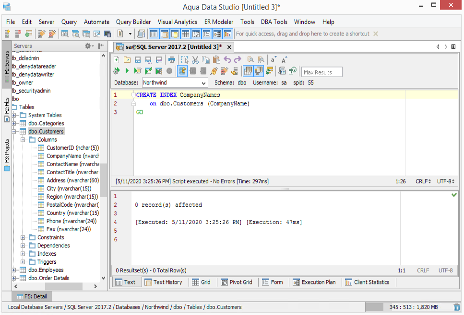
Task: Click the Print icon in the editor toolbar
Action: [x=172, y=60]
